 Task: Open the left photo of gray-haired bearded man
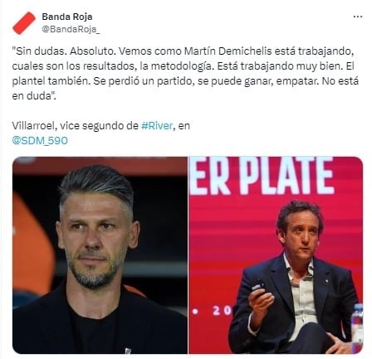pyautogui.click(x=100, y=255)
